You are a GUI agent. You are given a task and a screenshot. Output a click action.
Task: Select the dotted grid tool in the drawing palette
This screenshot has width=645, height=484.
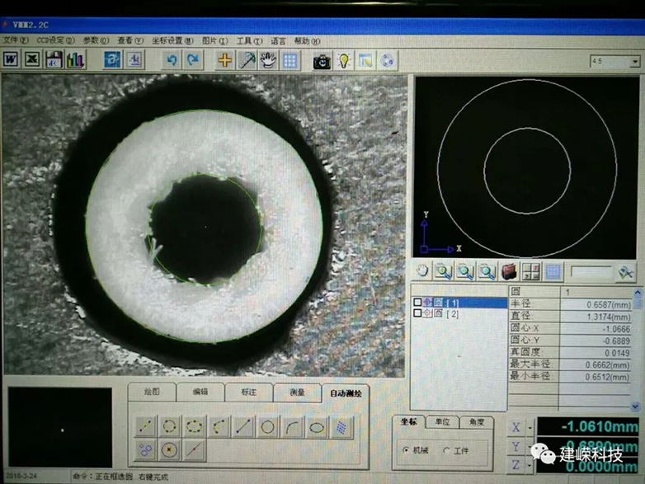point(342,427)
